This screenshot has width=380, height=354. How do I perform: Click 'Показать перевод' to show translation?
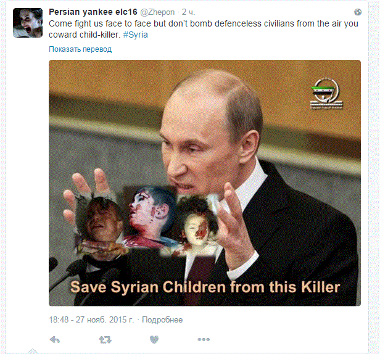click(80, 49)
